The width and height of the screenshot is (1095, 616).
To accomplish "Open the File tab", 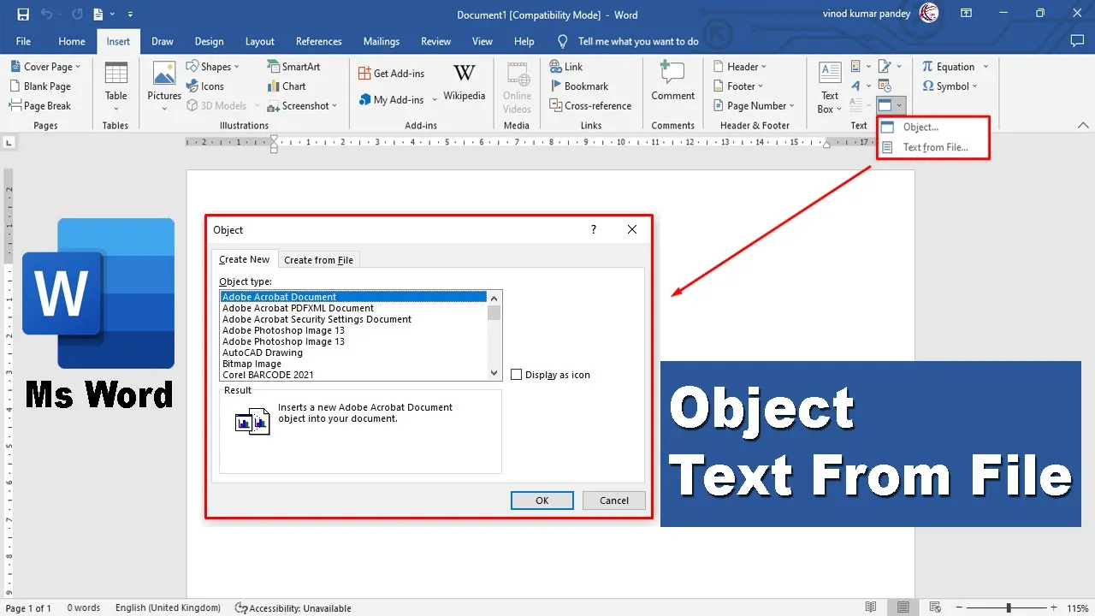I will point(23,41).
